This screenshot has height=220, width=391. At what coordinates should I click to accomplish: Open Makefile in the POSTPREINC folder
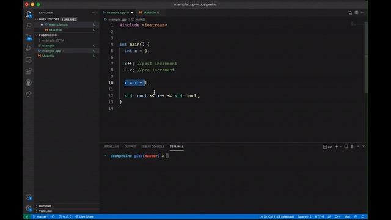coord(48,56)
